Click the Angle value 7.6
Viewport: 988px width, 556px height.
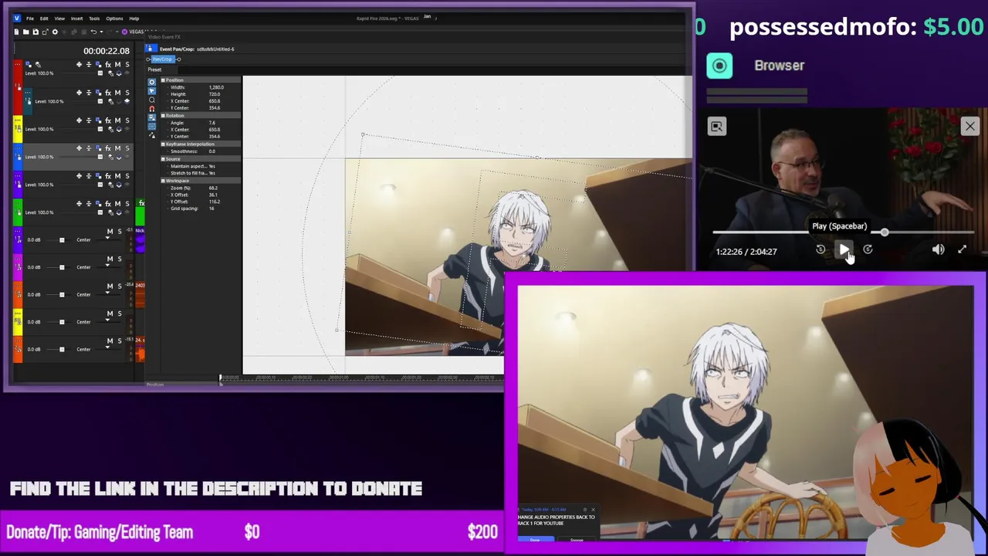pyautogui.click(x=212, y=123)
